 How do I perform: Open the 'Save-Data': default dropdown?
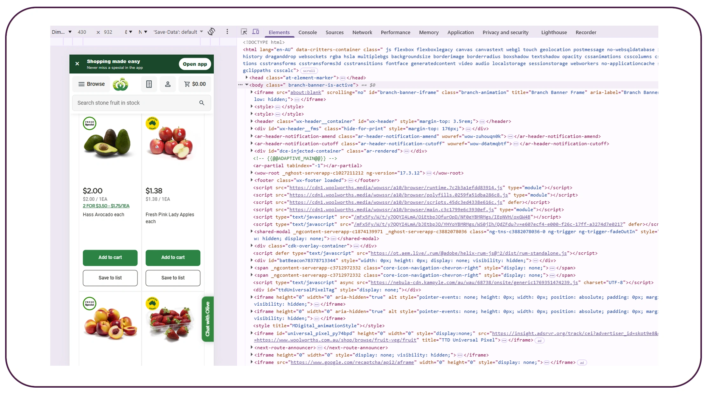177,32
